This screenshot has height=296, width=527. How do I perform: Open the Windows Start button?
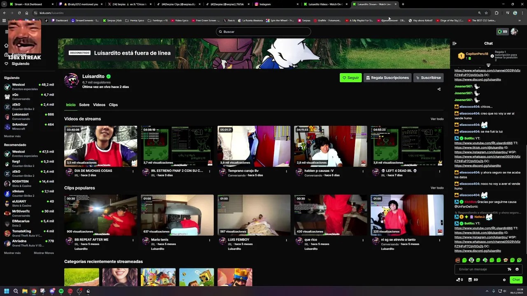[7, 291]
